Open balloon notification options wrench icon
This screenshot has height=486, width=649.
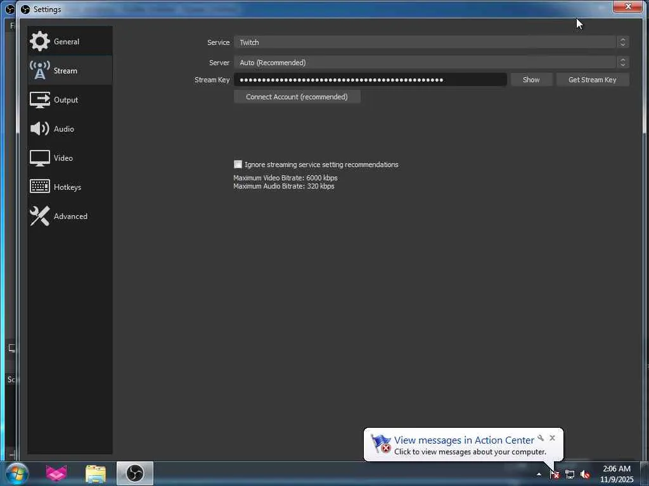click(541, 438)
